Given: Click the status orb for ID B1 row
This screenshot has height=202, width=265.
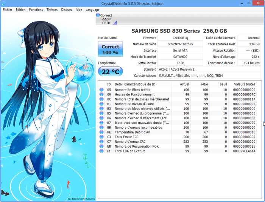Looking at the screenshot, I should coord(101,104).
